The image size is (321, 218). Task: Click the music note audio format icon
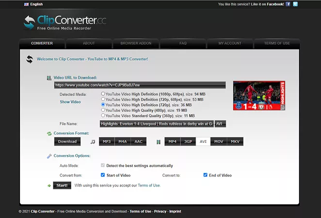pos(93,142)
